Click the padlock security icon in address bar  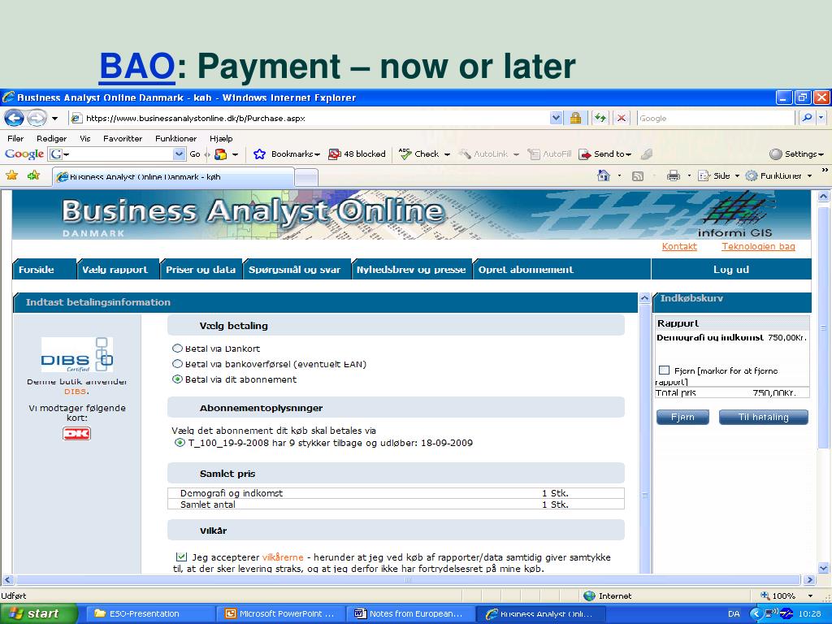[x=575, y=118]
